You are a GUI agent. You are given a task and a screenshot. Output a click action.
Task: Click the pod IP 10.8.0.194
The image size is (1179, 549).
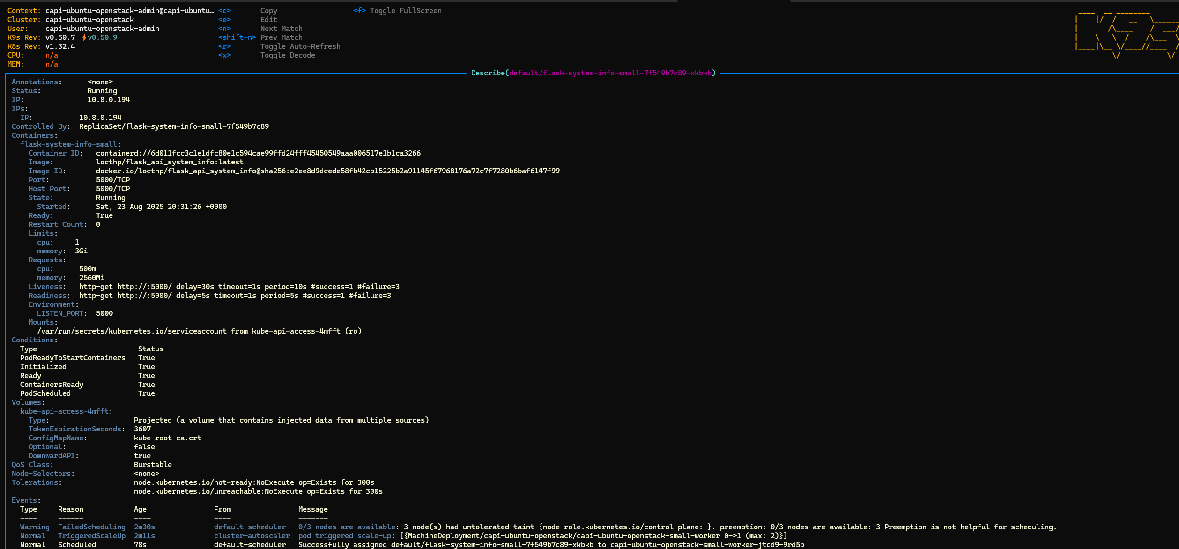pyautogui.click(x=109, y=99)
